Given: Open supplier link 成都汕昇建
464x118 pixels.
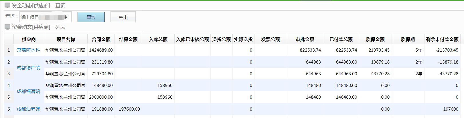Looking at the screenshot, I should coord(28,109).
